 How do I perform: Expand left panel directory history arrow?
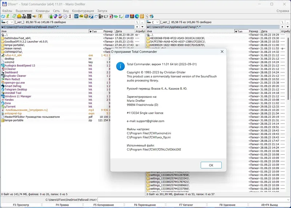[142, 27]
